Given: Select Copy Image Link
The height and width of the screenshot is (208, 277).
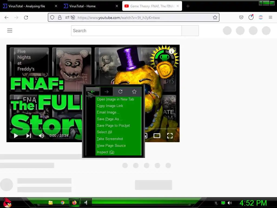Looking at the screenshot, I should [x=110, y=106].
